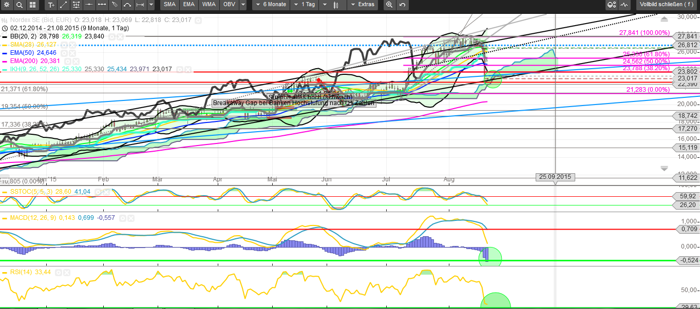Remove the EMA(50) indicator

[x=72, y=53]
